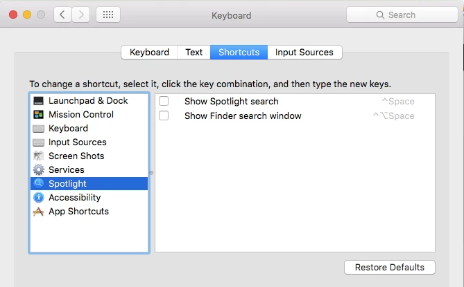464x287 pixels.
Task: Select the Services gear icon
Action: [x=39, y=170]
